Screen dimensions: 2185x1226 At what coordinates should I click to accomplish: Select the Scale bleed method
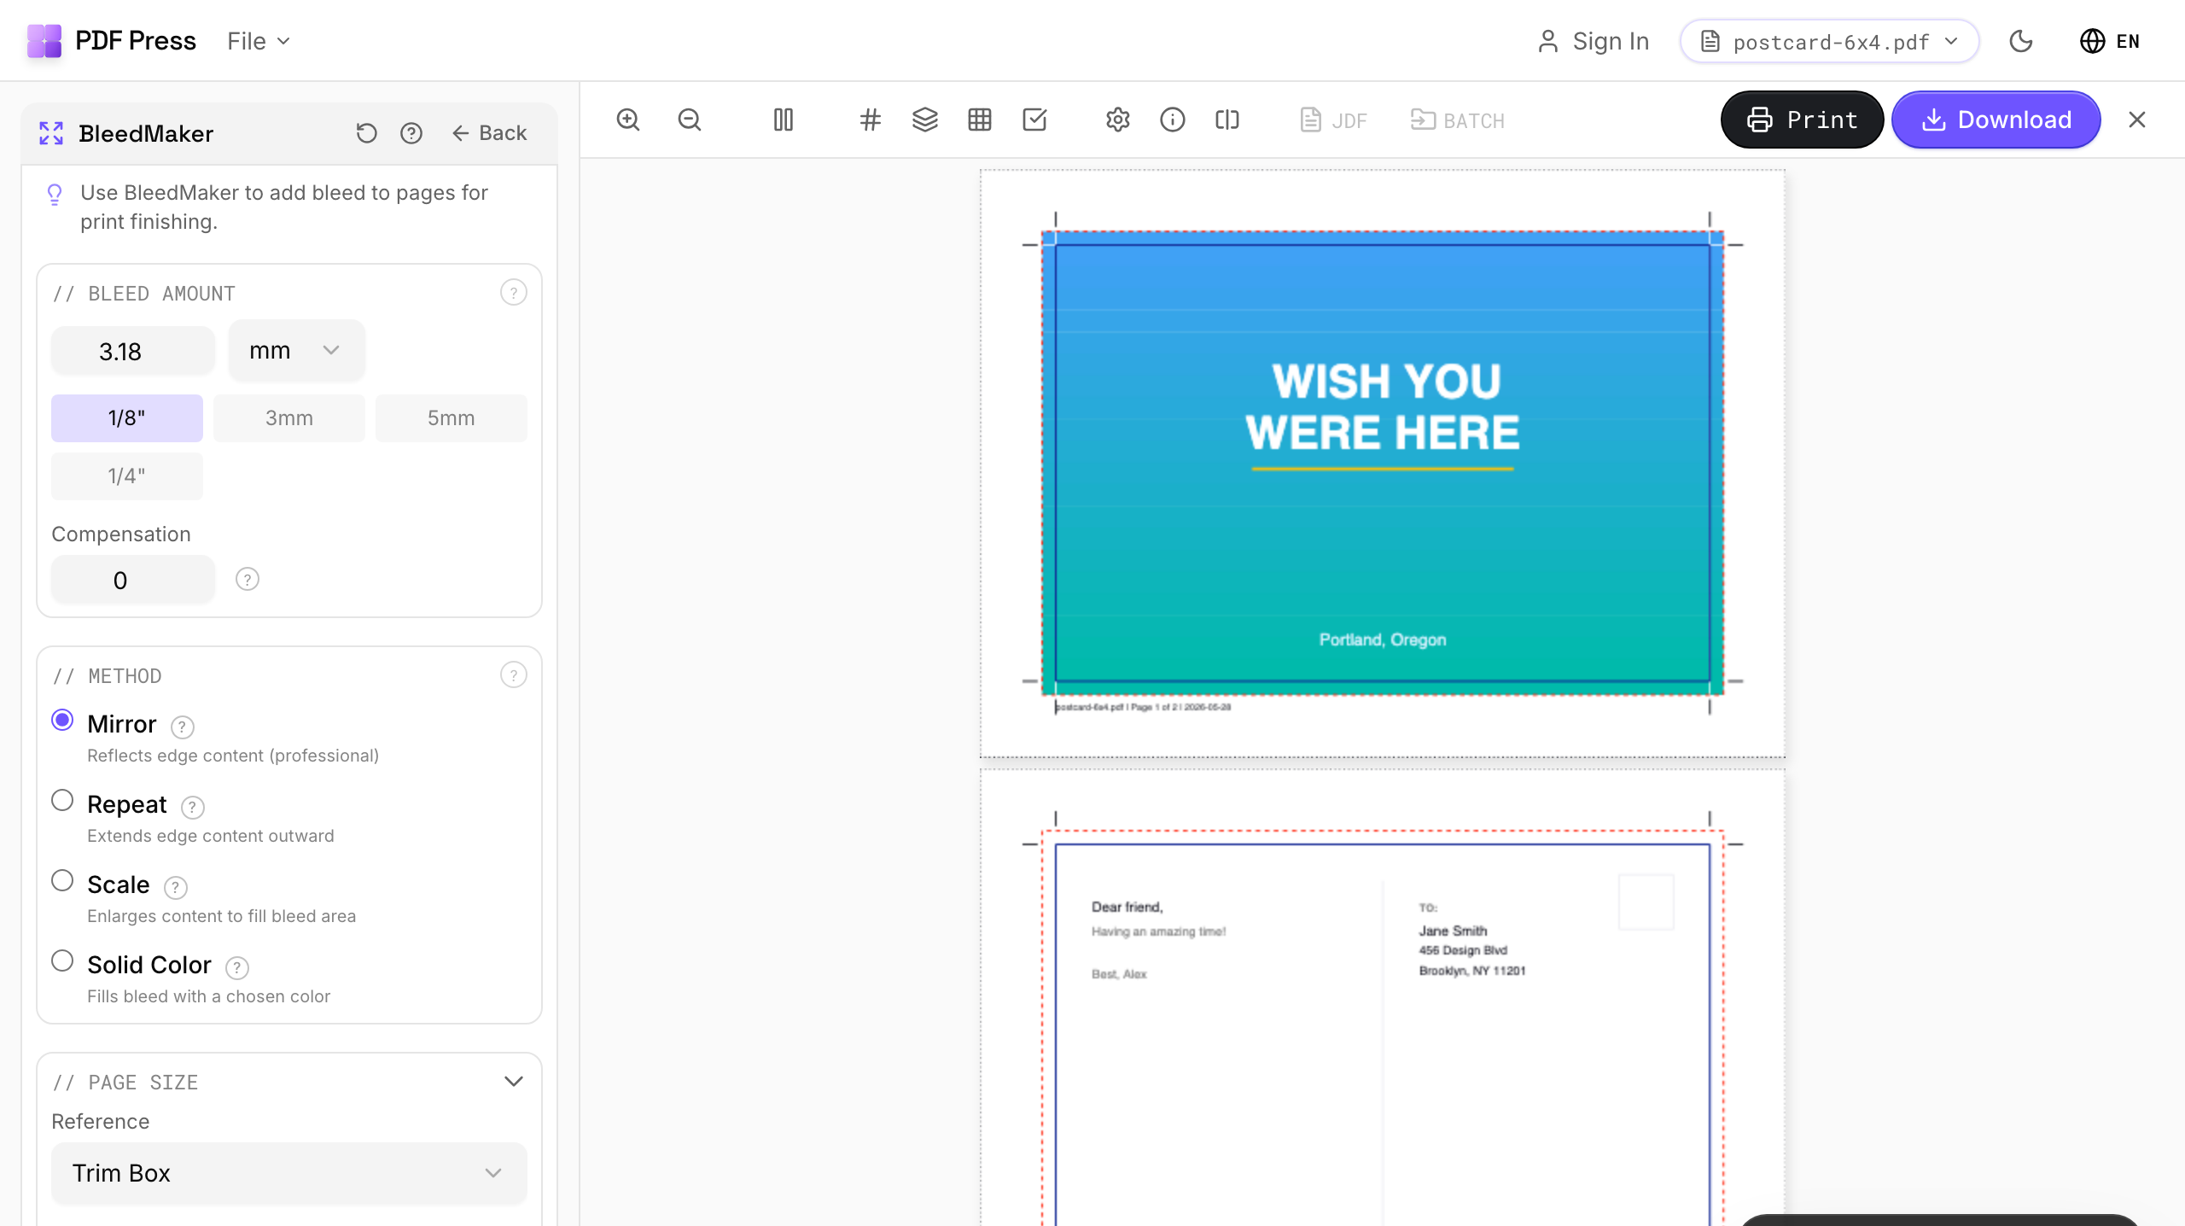(x=62, y=880)
